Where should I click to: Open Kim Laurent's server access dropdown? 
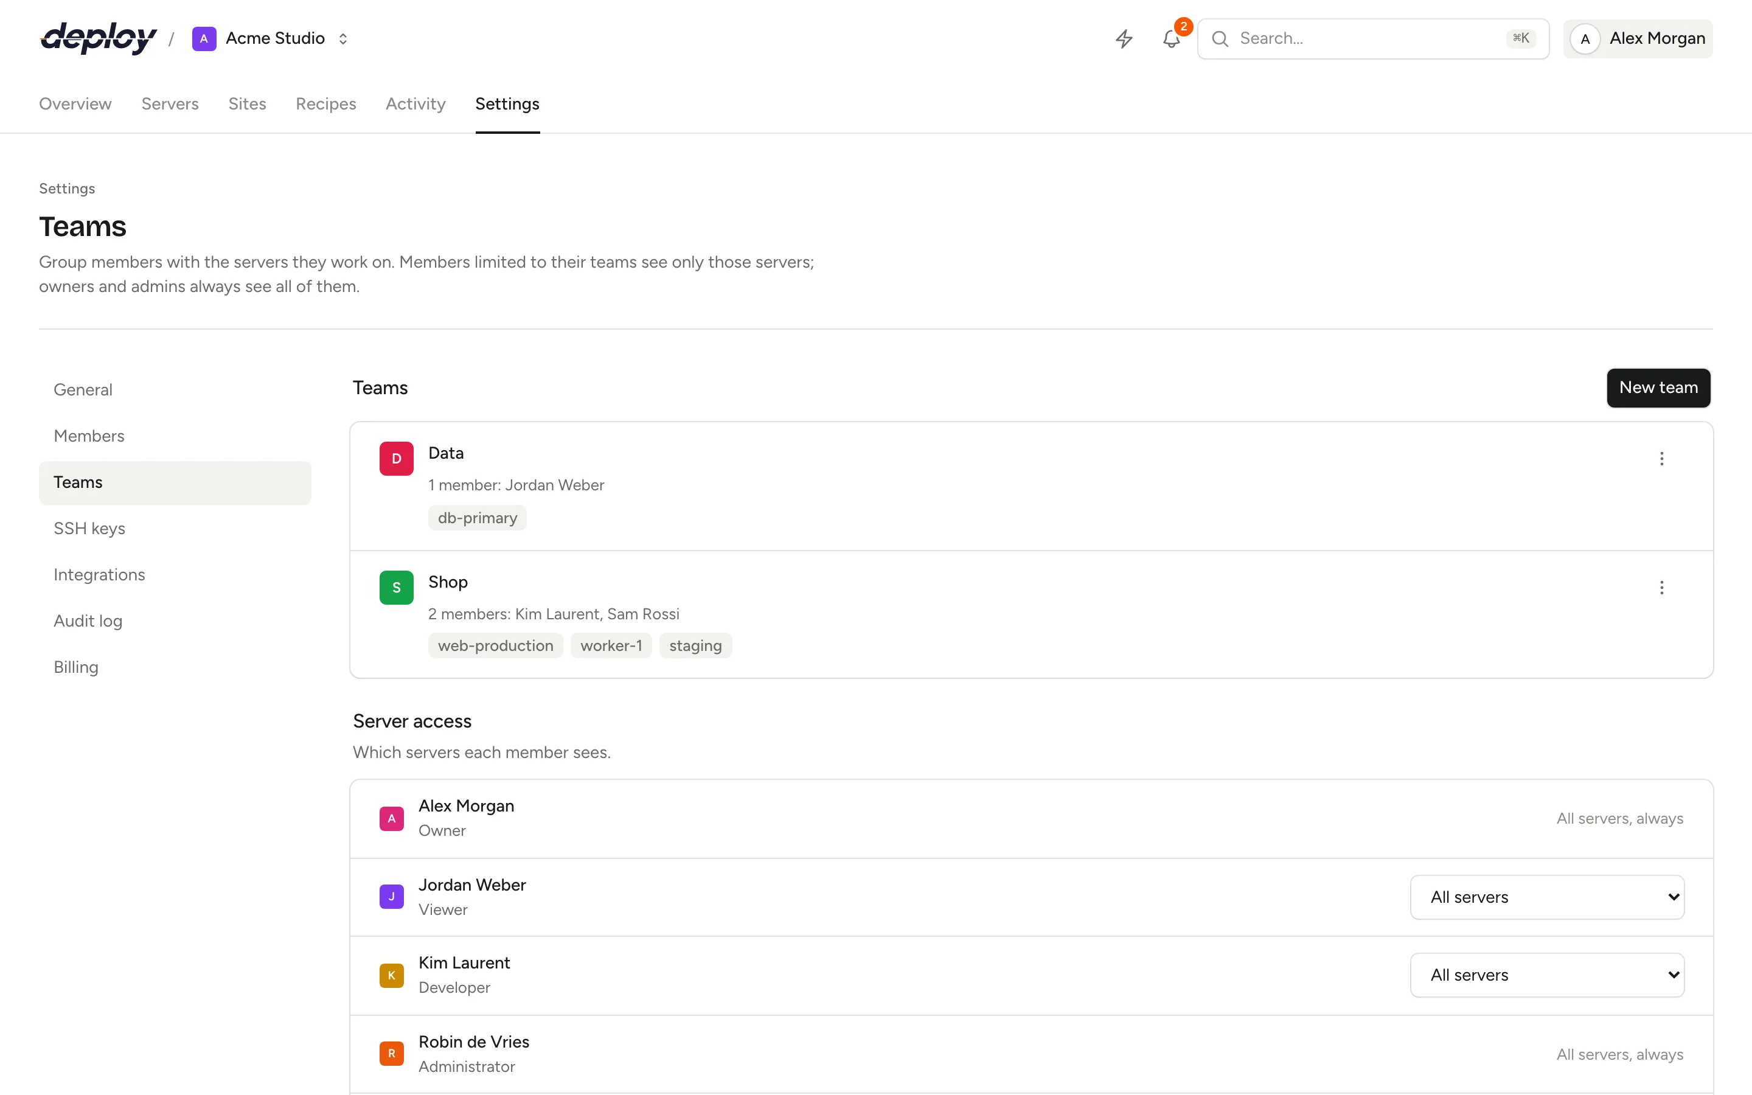point(1547,975)
